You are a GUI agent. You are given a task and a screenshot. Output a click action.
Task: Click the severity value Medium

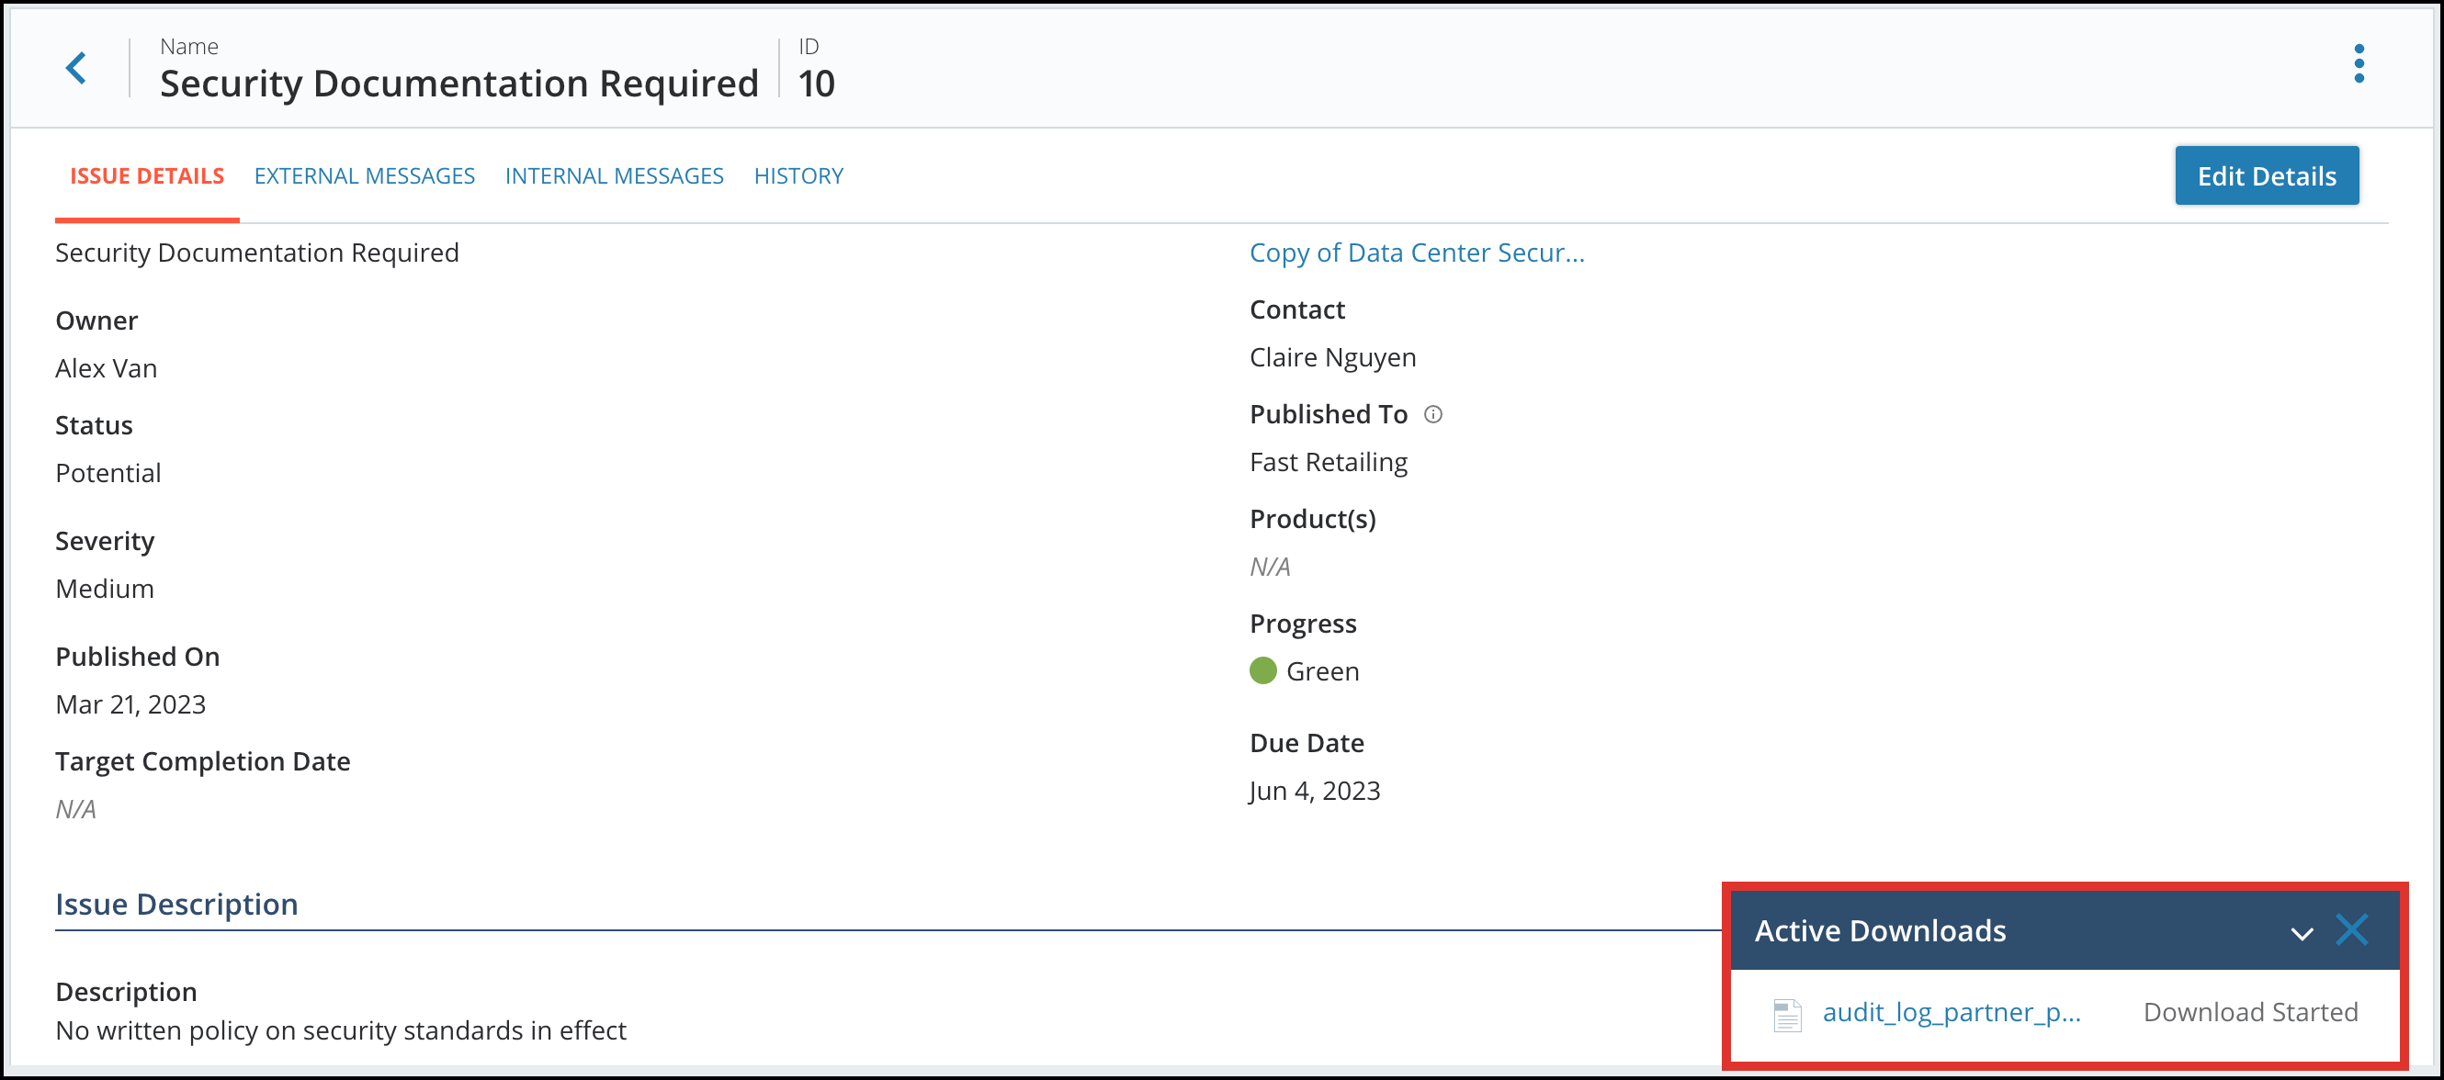105,589
